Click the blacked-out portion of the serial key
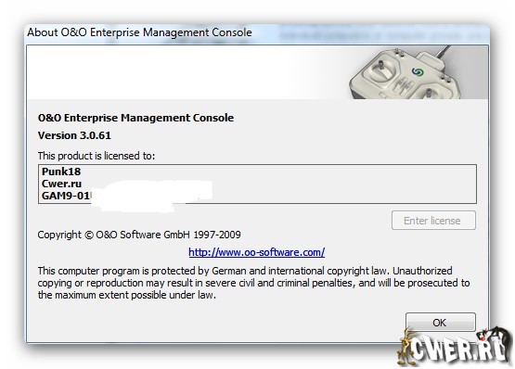The width and height of the screenshot is (515, 369). 151,196
